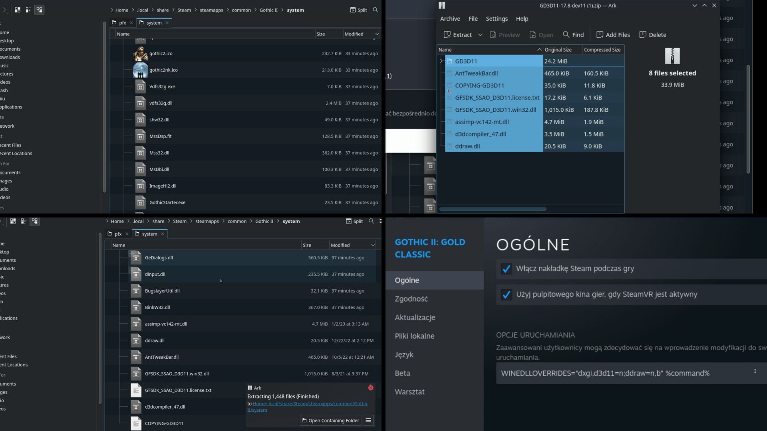This screenshot has width=767, height=431.
Task: Click the red close icon on Ark notification
Action: click(x=371, y=388)
